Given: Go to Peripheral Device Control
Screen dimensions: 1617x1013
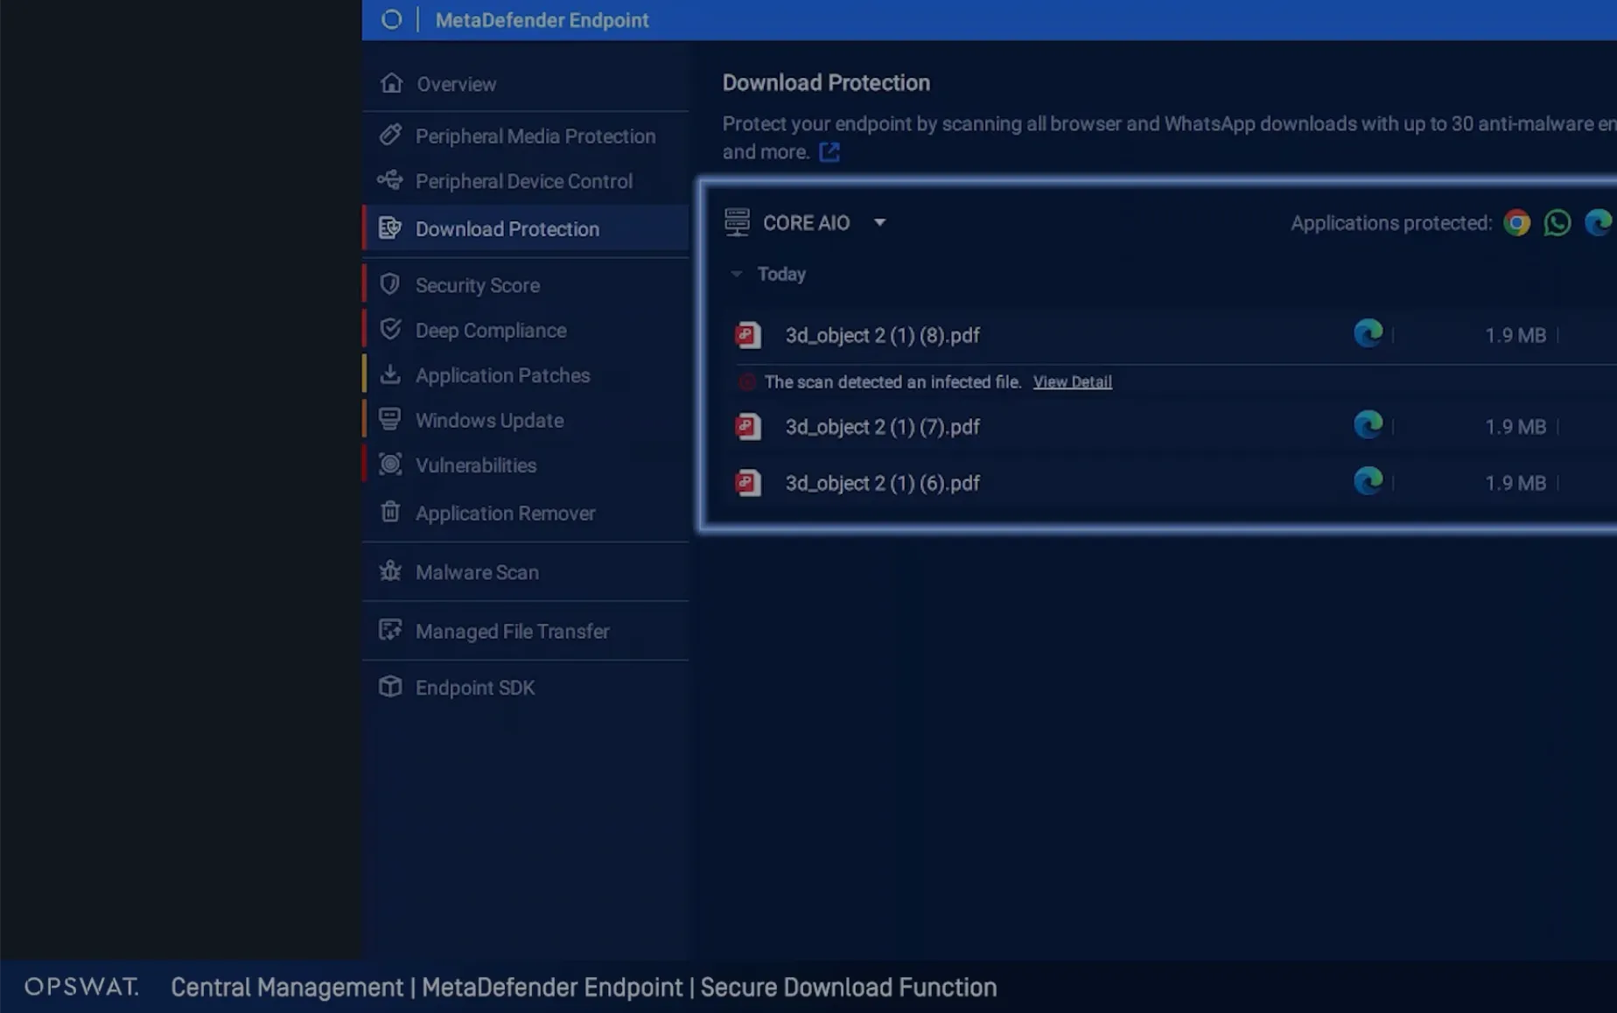Looking at the screenshot, I should click(525, 181).
